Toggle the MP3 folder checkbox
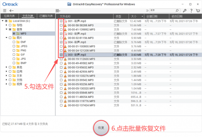 point(14,34)
